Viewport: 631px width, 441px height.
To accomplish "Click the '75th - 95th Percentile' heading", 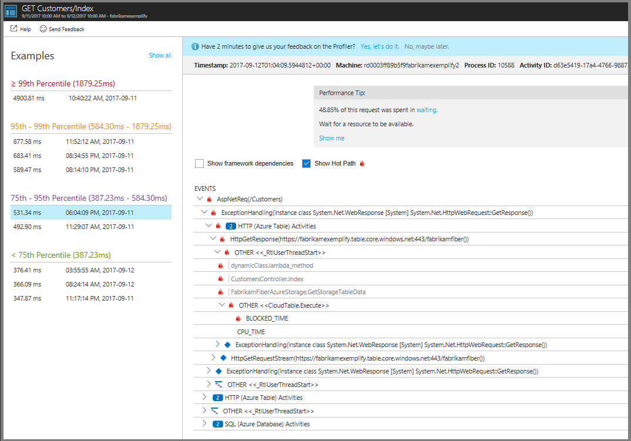I will 89,198.
